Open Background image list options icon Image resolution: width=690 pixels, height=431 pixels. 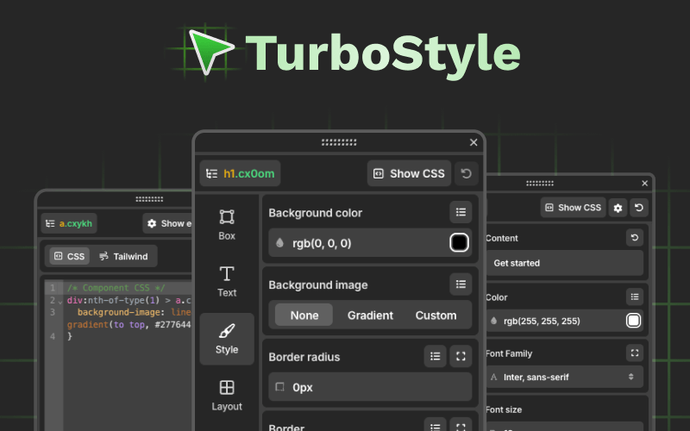point(461,284)
